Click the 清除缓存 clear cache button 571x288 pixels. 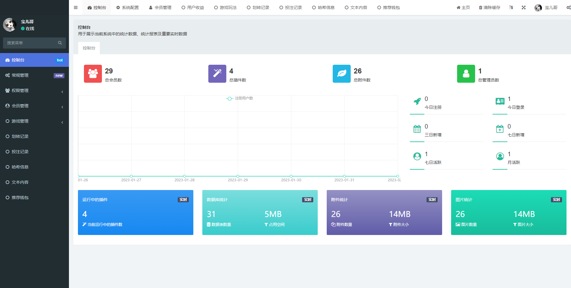[x=489, y=7]
